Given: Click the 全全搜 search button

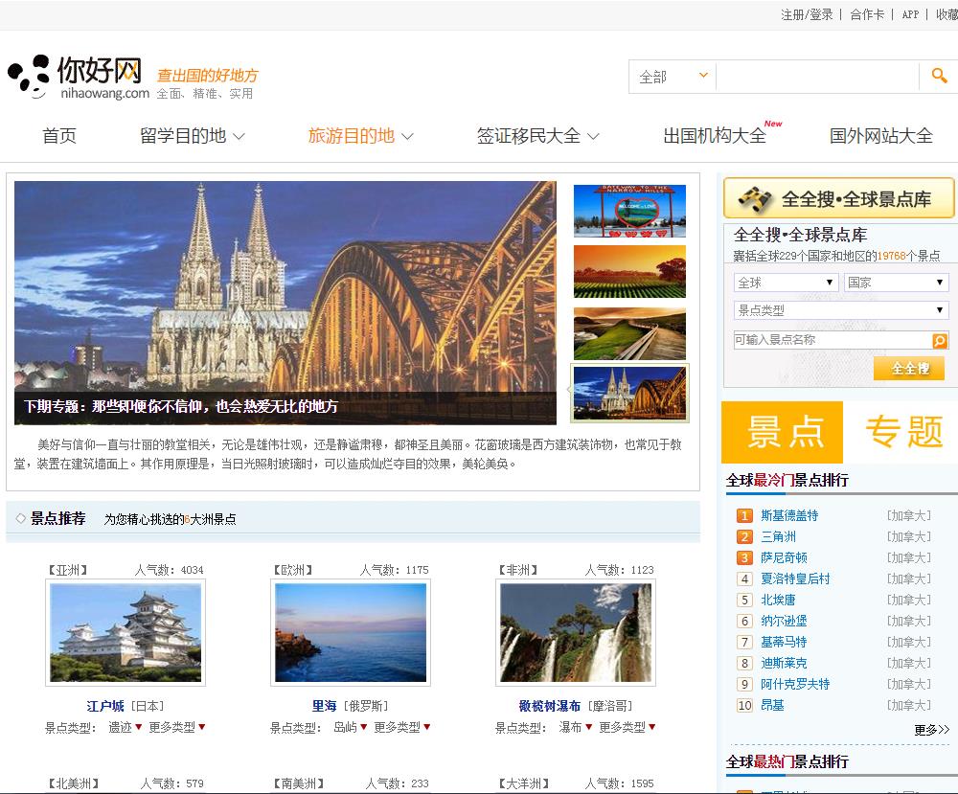Looking at the screenshot, I should tap(909, 369).
